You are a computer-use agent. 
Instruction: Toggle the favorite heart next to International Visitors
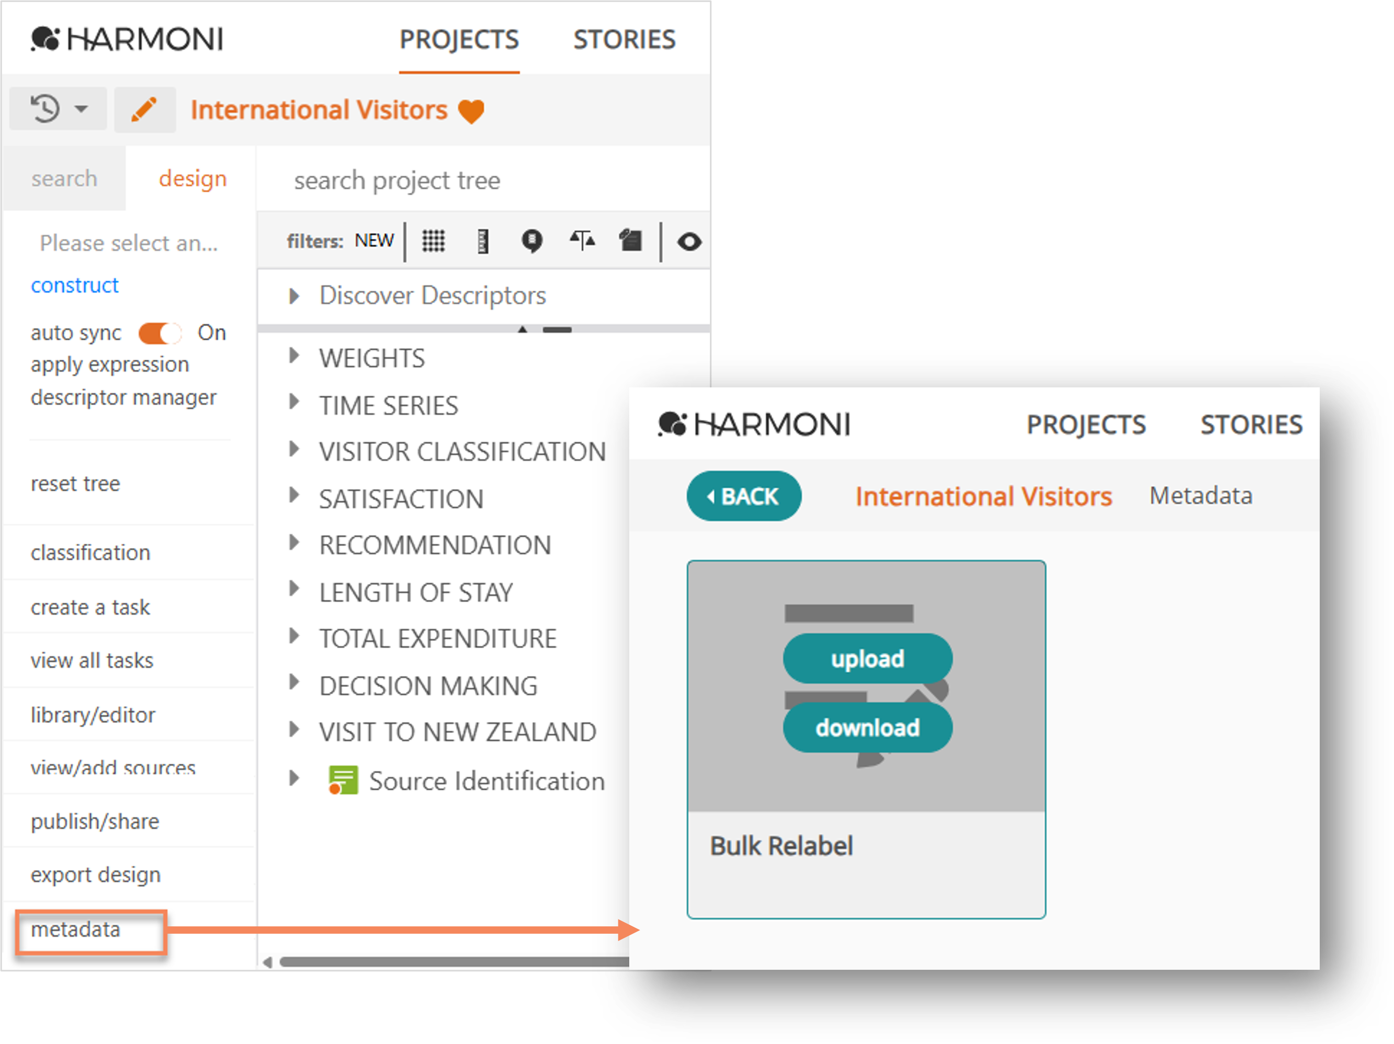(471, 111)
